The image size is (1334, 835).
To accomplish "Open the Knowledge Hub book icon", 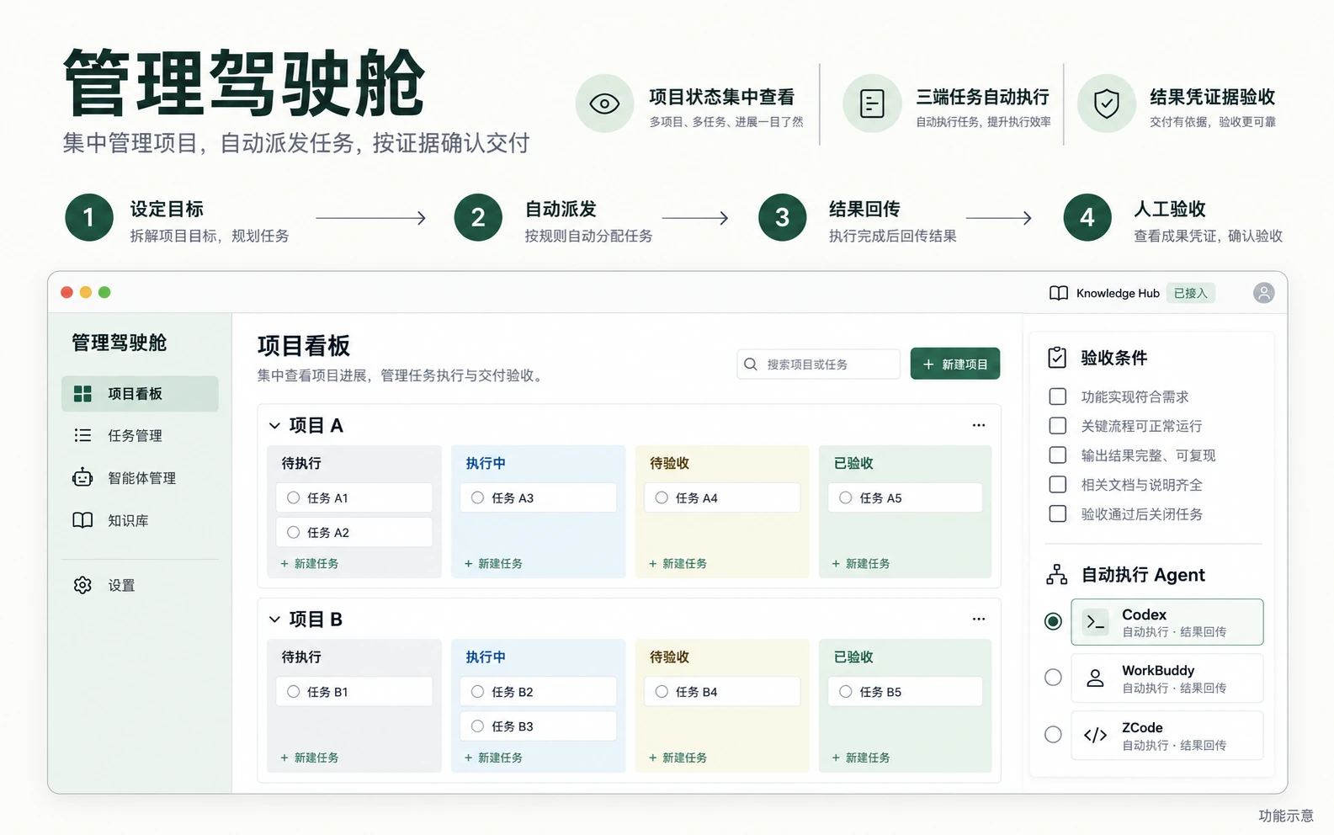I will tap(1058, 293).
